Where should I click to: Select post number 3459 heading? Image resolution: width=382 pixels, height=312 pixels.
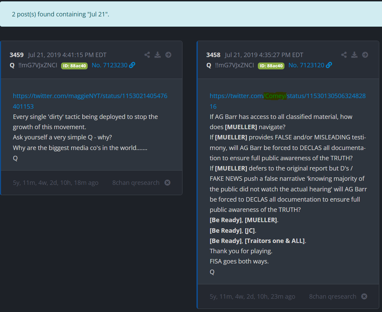pos(17,55)
